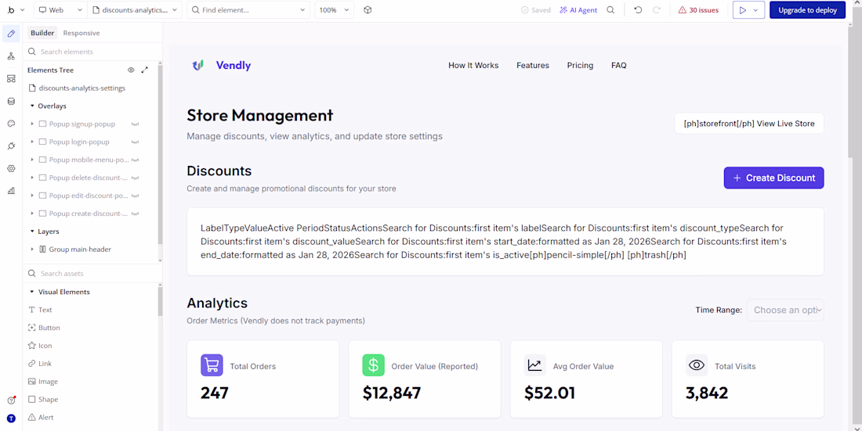Toggle visibility of Popup login-popup
862x431 pixels.
(x=135, y=142)
